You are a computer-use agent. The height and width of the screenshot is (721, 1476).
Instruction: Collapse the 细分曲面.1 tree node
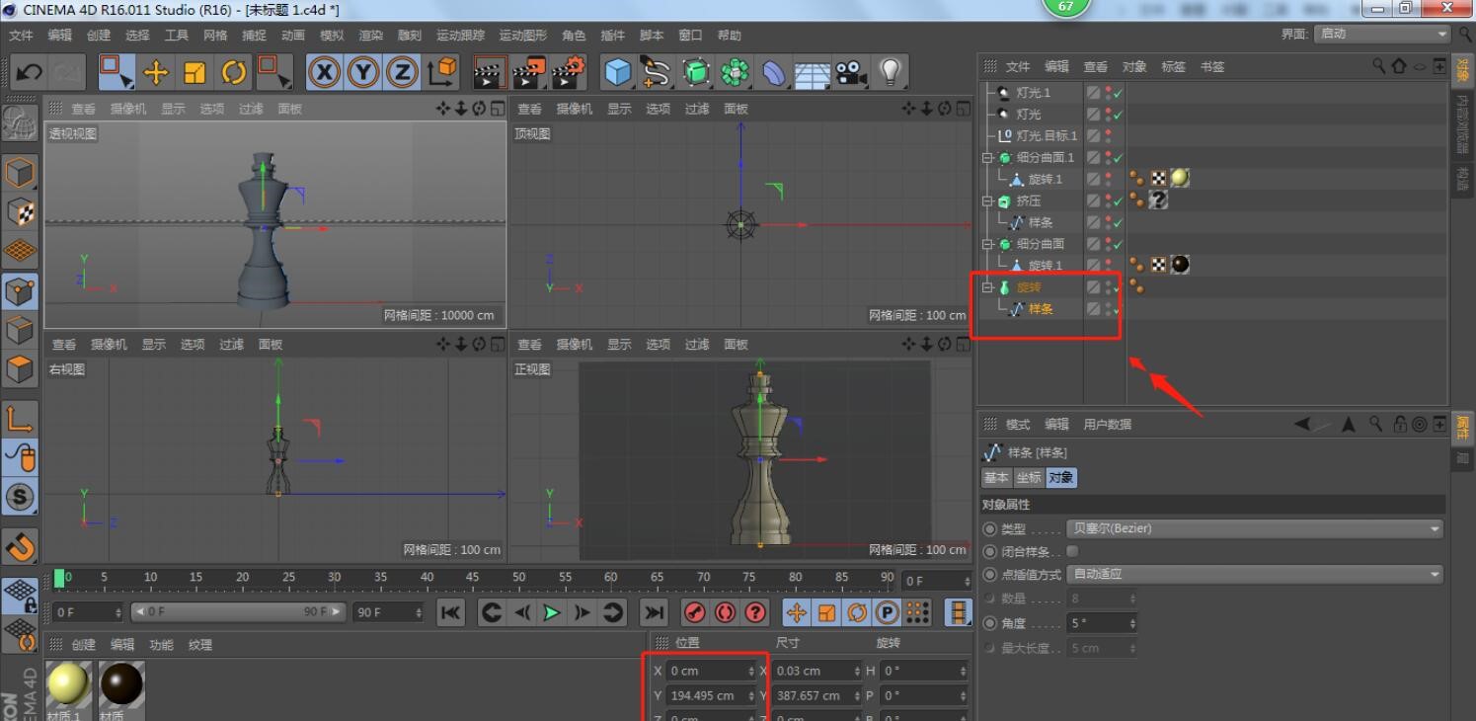tap(987, 157)
